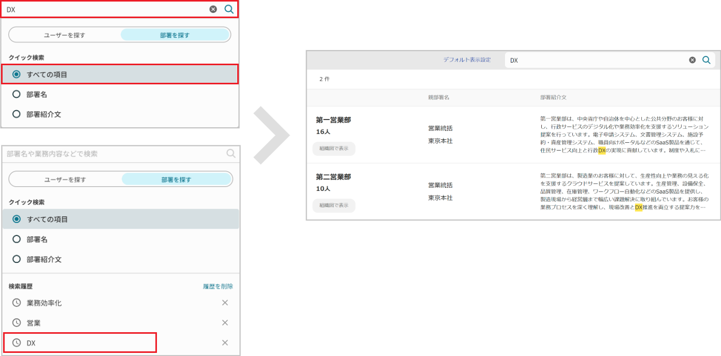Click 営業統括 in the 第一営業部 row
This screenshot has height=356, width=721.
point(440,128)
